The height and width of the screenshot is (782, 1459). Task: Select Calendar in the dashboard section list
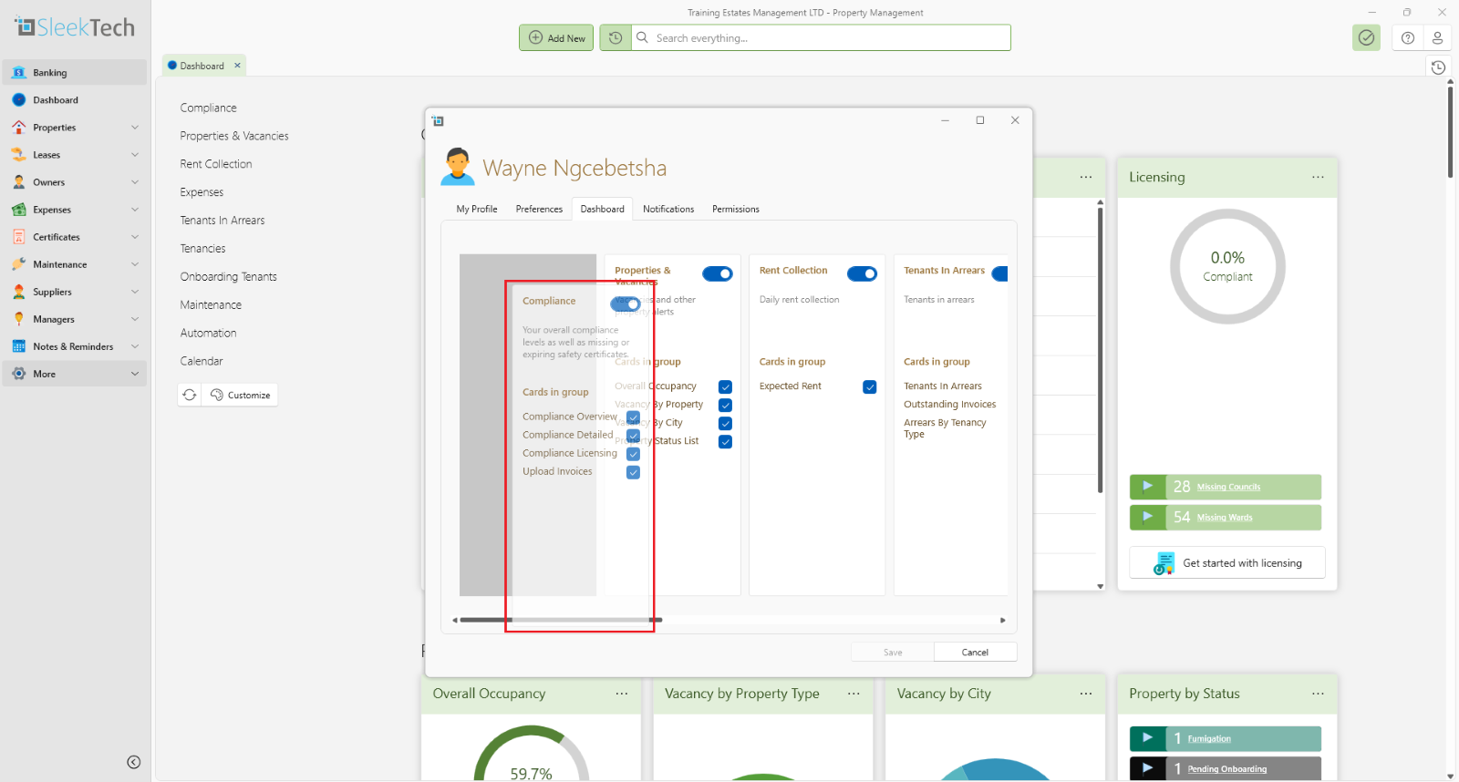tap(202, 362)
